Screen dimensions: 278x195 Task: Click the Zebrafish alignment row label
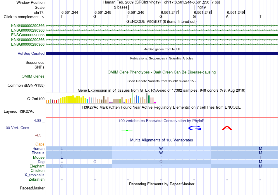37,179
